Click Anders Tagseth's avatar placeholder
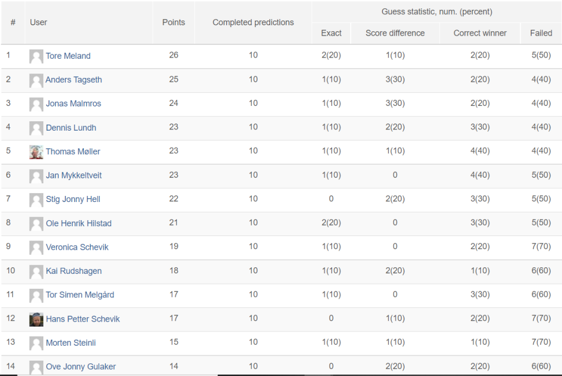Image resolution: width=562 pixels, height=376 pixels. point(36,80)
